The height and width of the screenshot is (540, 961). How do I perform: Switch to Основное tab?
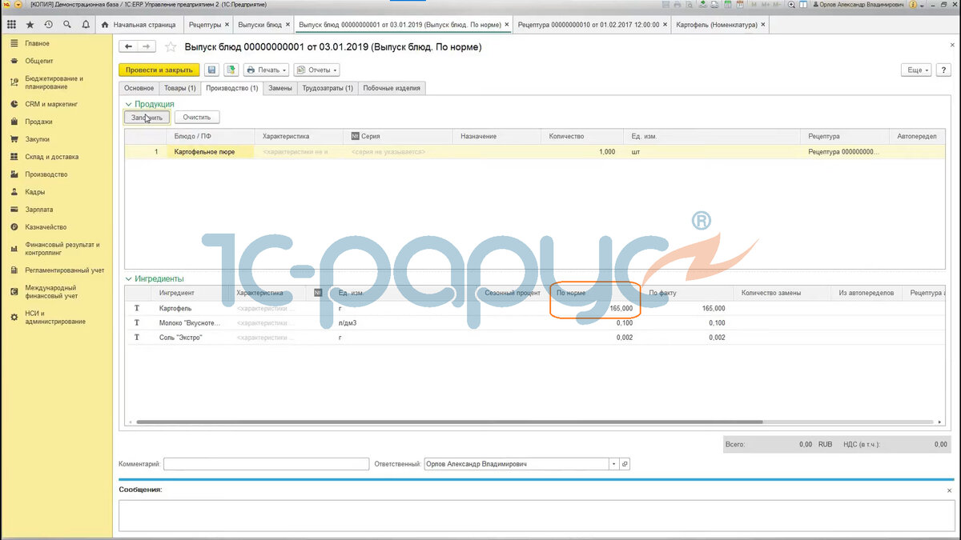click(139, 88)
